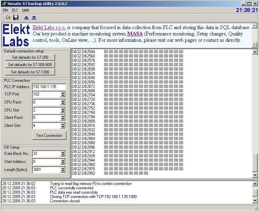Click the open file folder icon

(x=8, y=17)
